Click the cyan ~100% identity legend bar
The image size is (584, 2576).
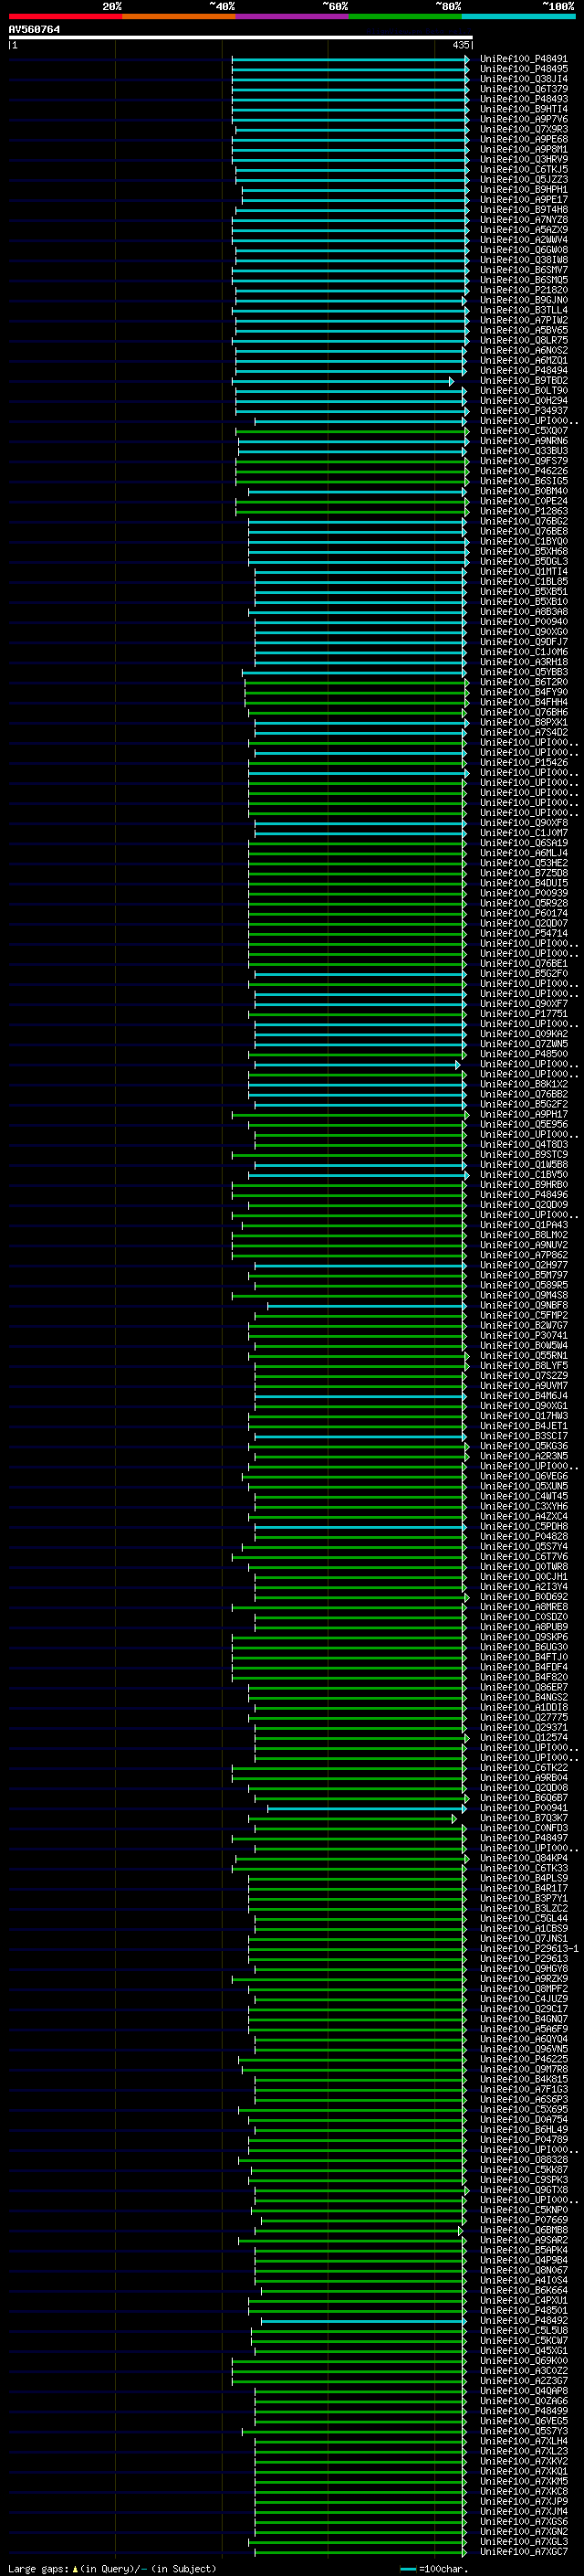(518, 16)
